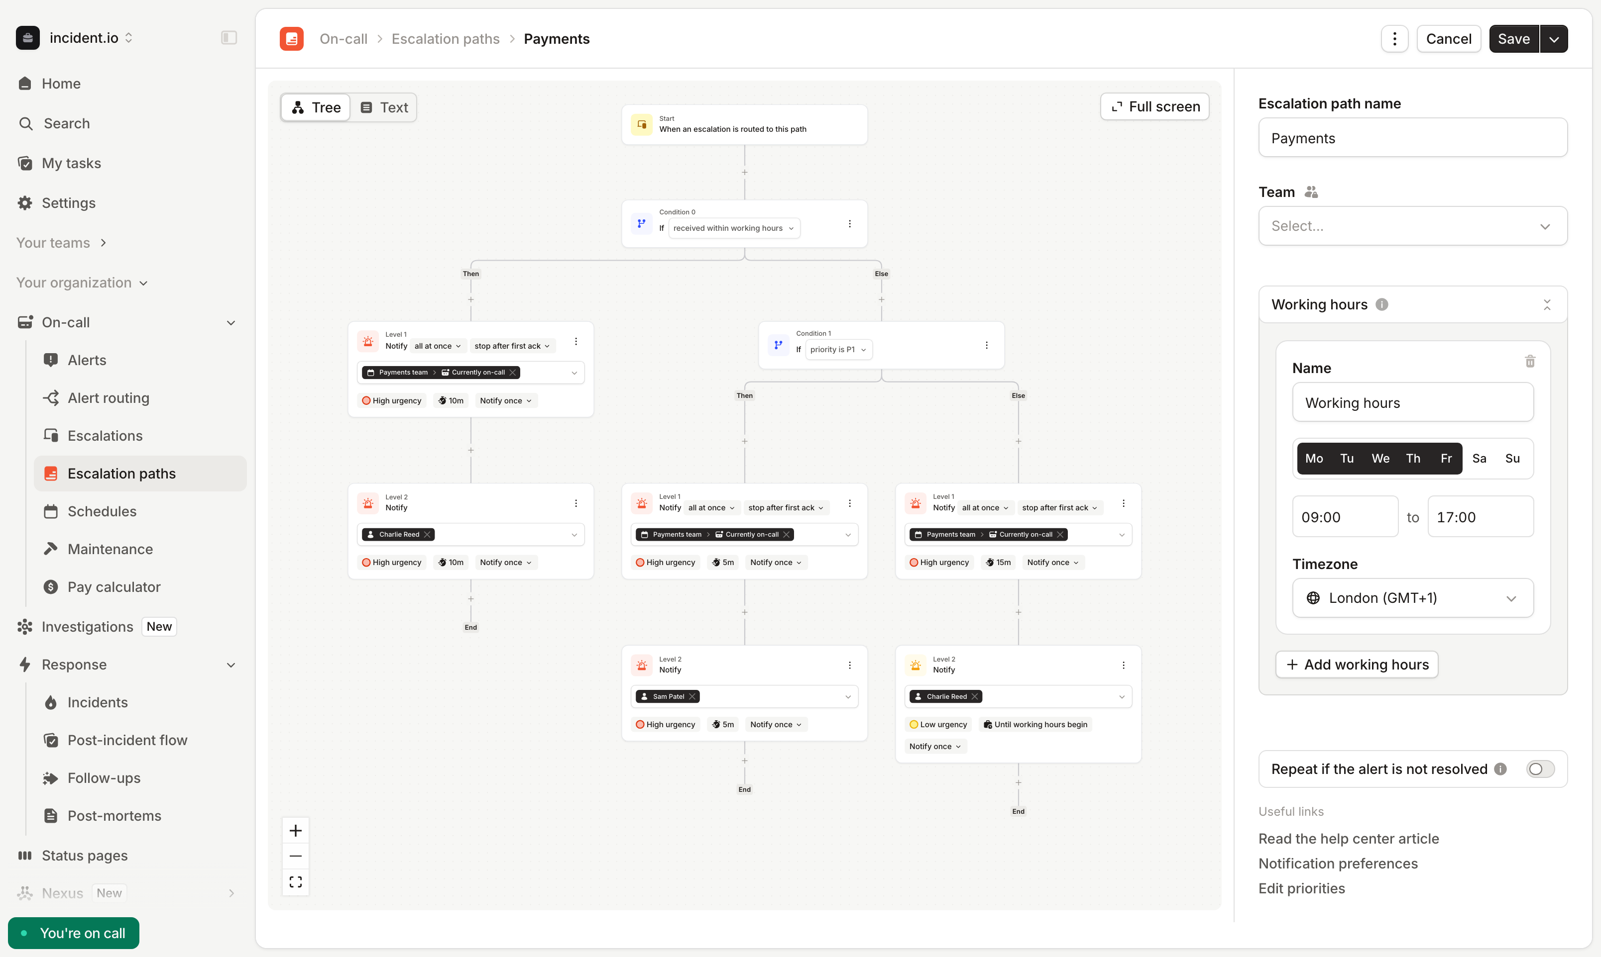
Task: Zoom out of the tree canvas
Action: pos(296,856)
